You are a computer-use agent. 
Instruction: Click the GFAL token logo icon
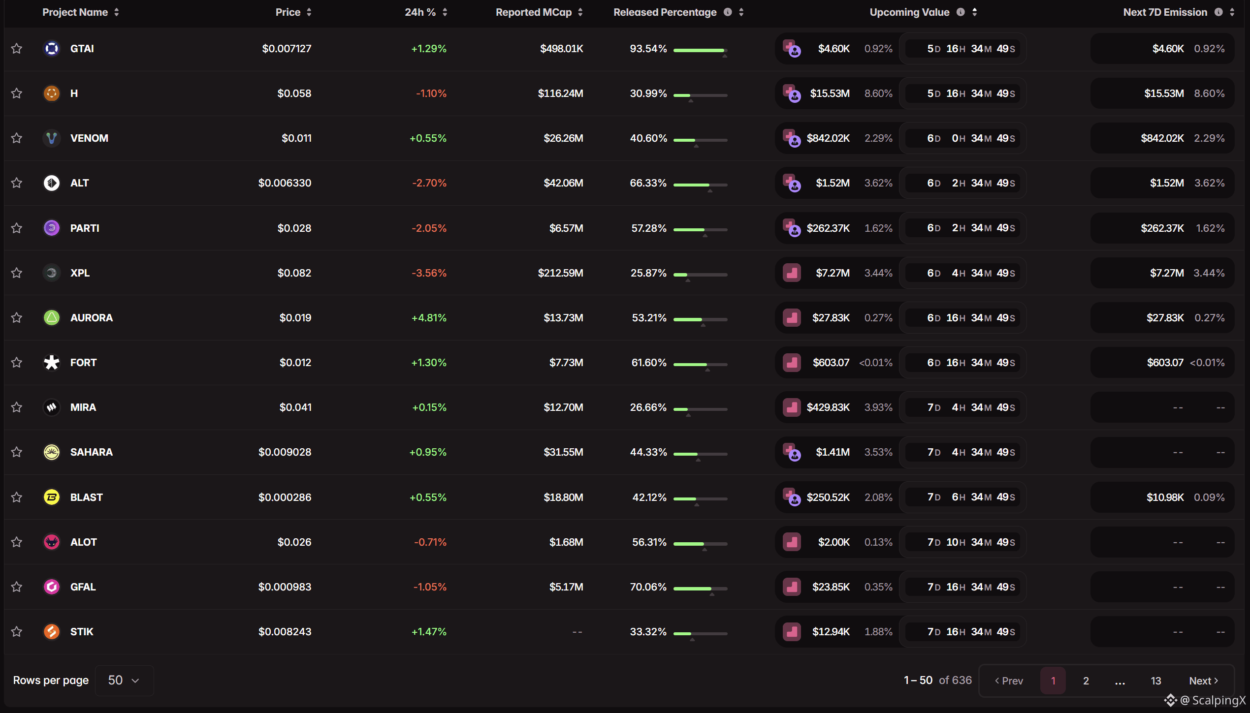[52, 587]
